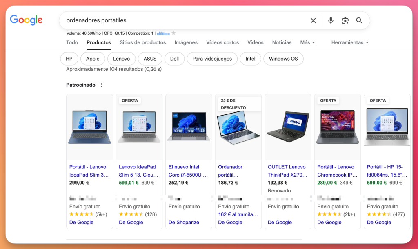Click the (5k+) star rating
This screenshot has width=418, height=249.
88,214
